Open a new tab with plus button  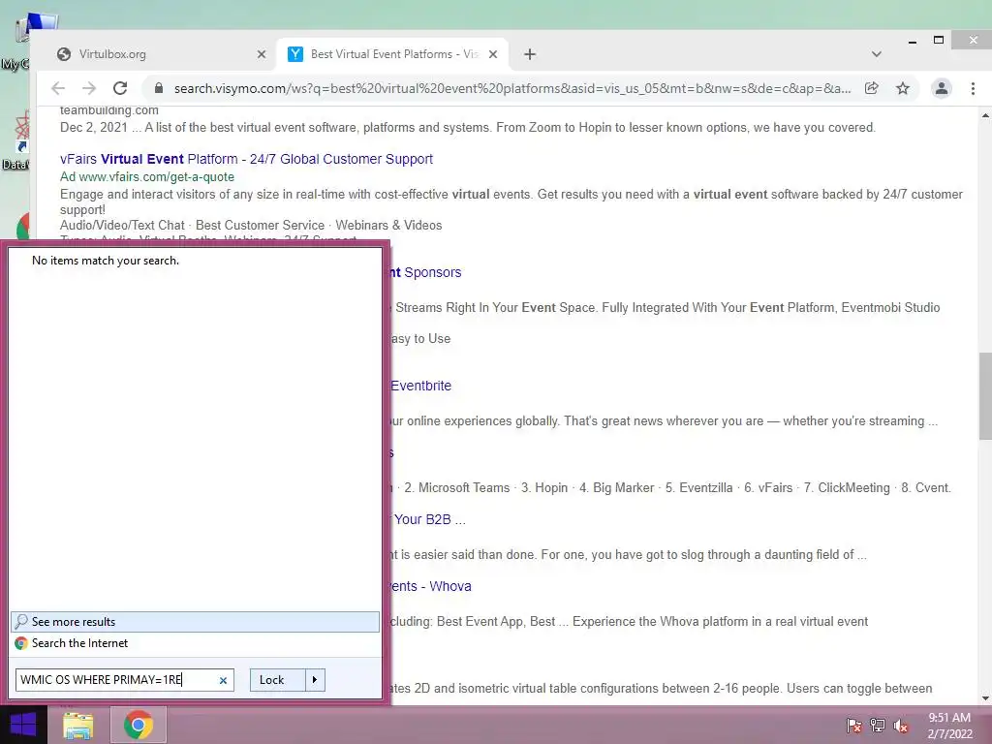530,54
